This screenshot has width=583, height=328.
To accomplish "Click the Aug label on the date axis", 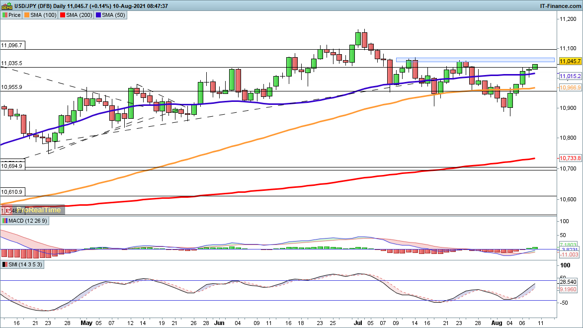I will pyautogui.click(x=497, y=323).
